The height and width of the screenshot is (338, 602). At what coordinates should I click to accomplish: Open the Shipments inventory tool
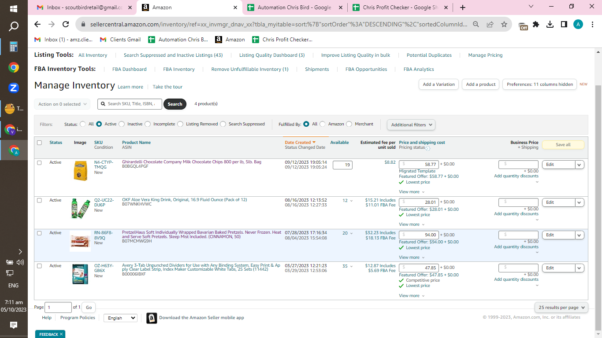point(317,70)
